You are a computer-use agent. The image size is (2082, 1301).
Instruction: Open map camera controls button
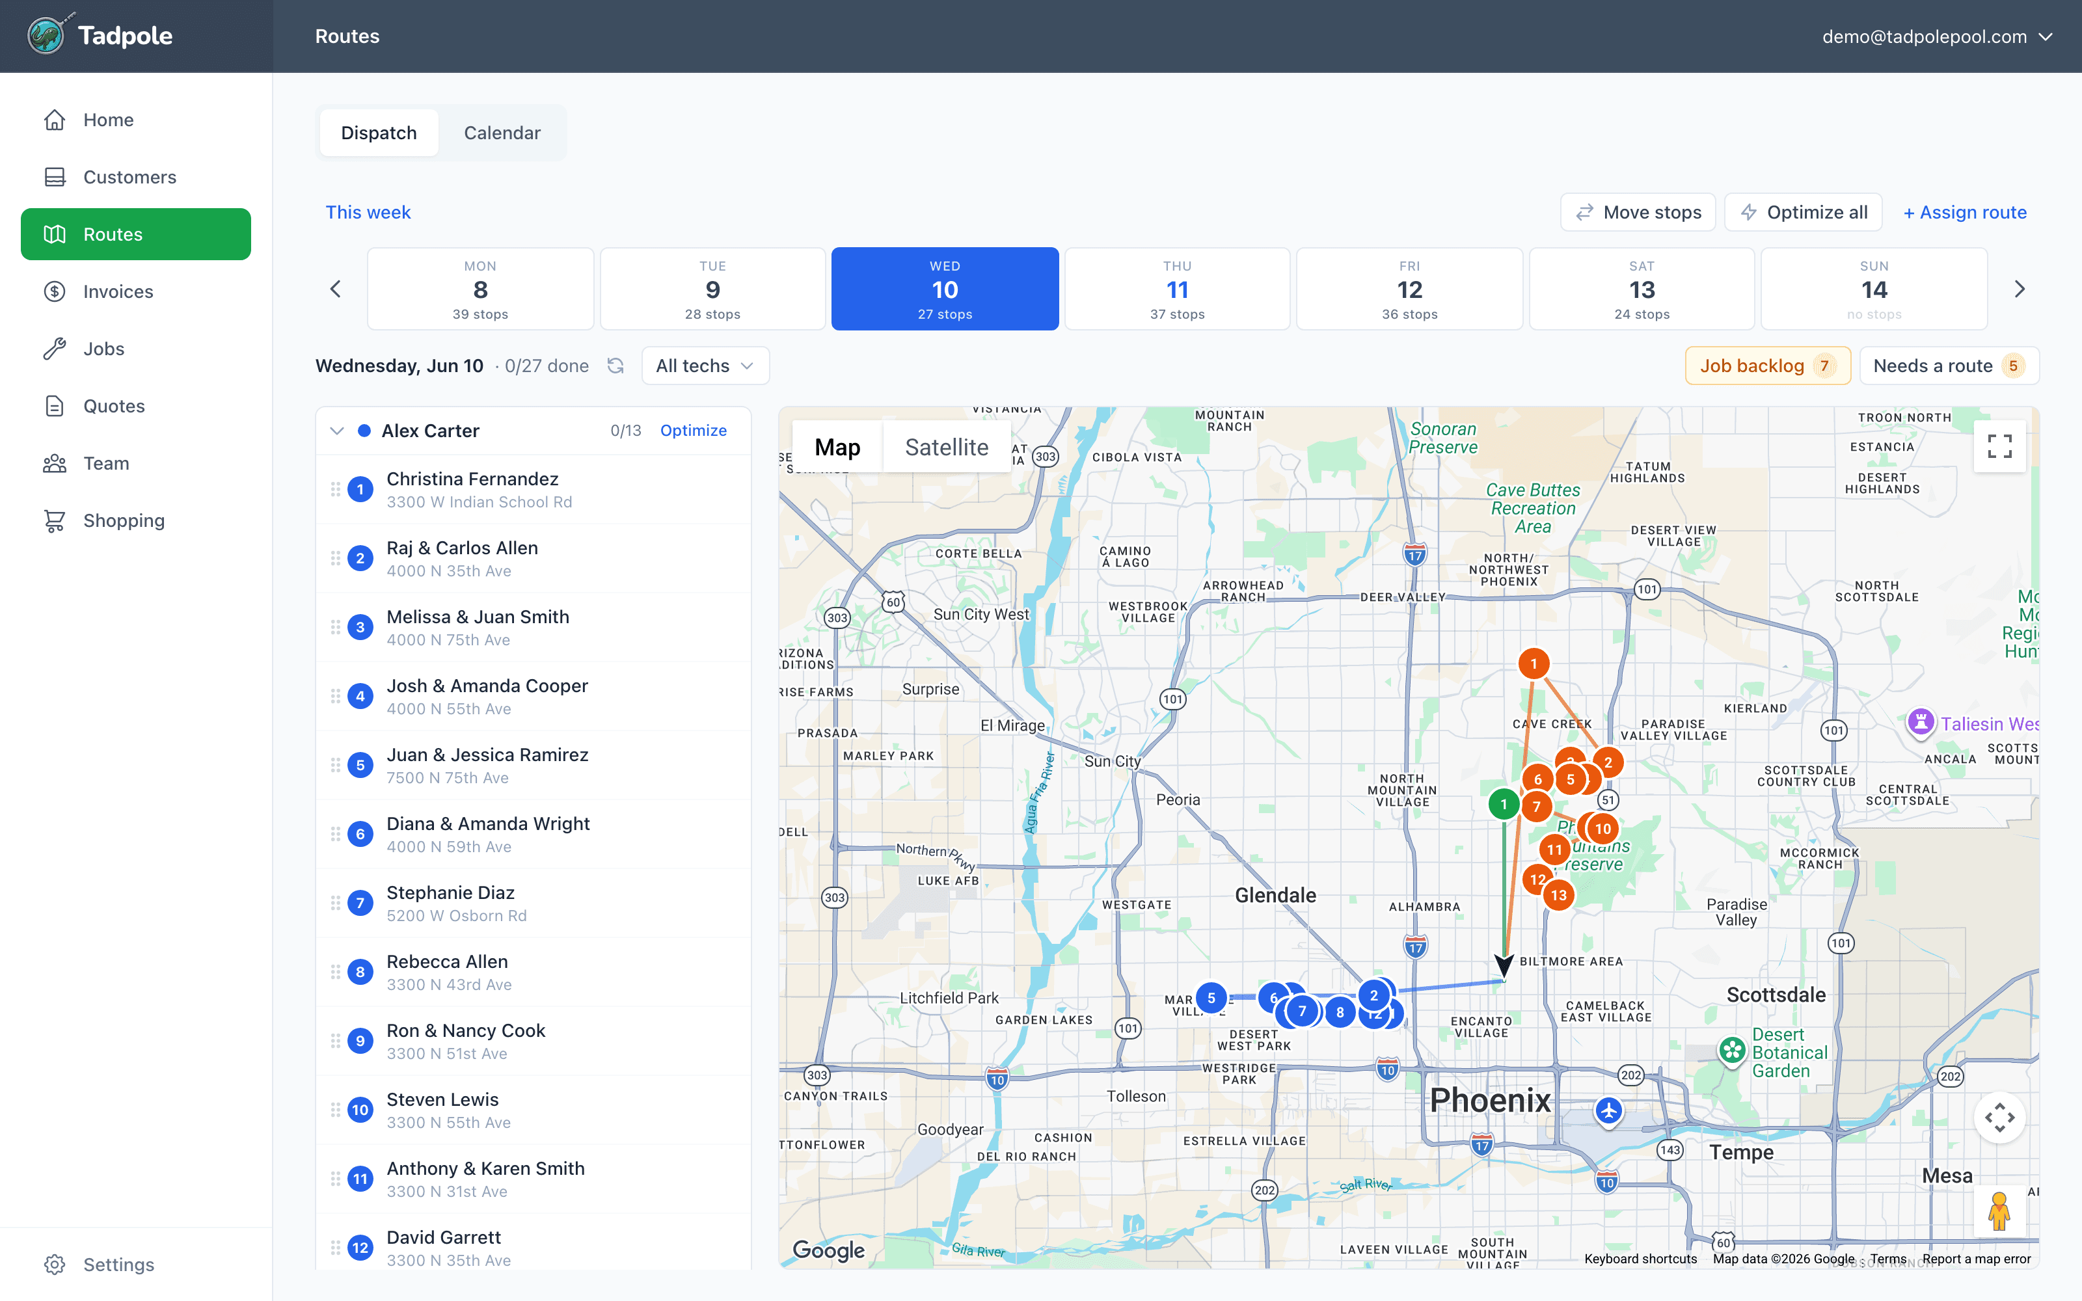point(1999,1118)
